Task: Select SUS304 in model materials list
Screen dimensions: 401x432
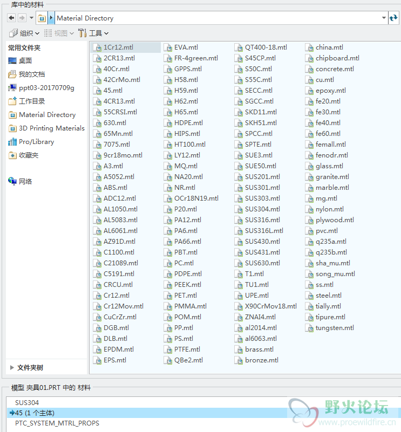Action: click(27, 403)
